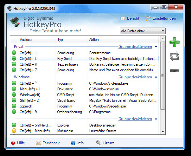Click Gruppe deaktivieren for the third group

[135, 119]
